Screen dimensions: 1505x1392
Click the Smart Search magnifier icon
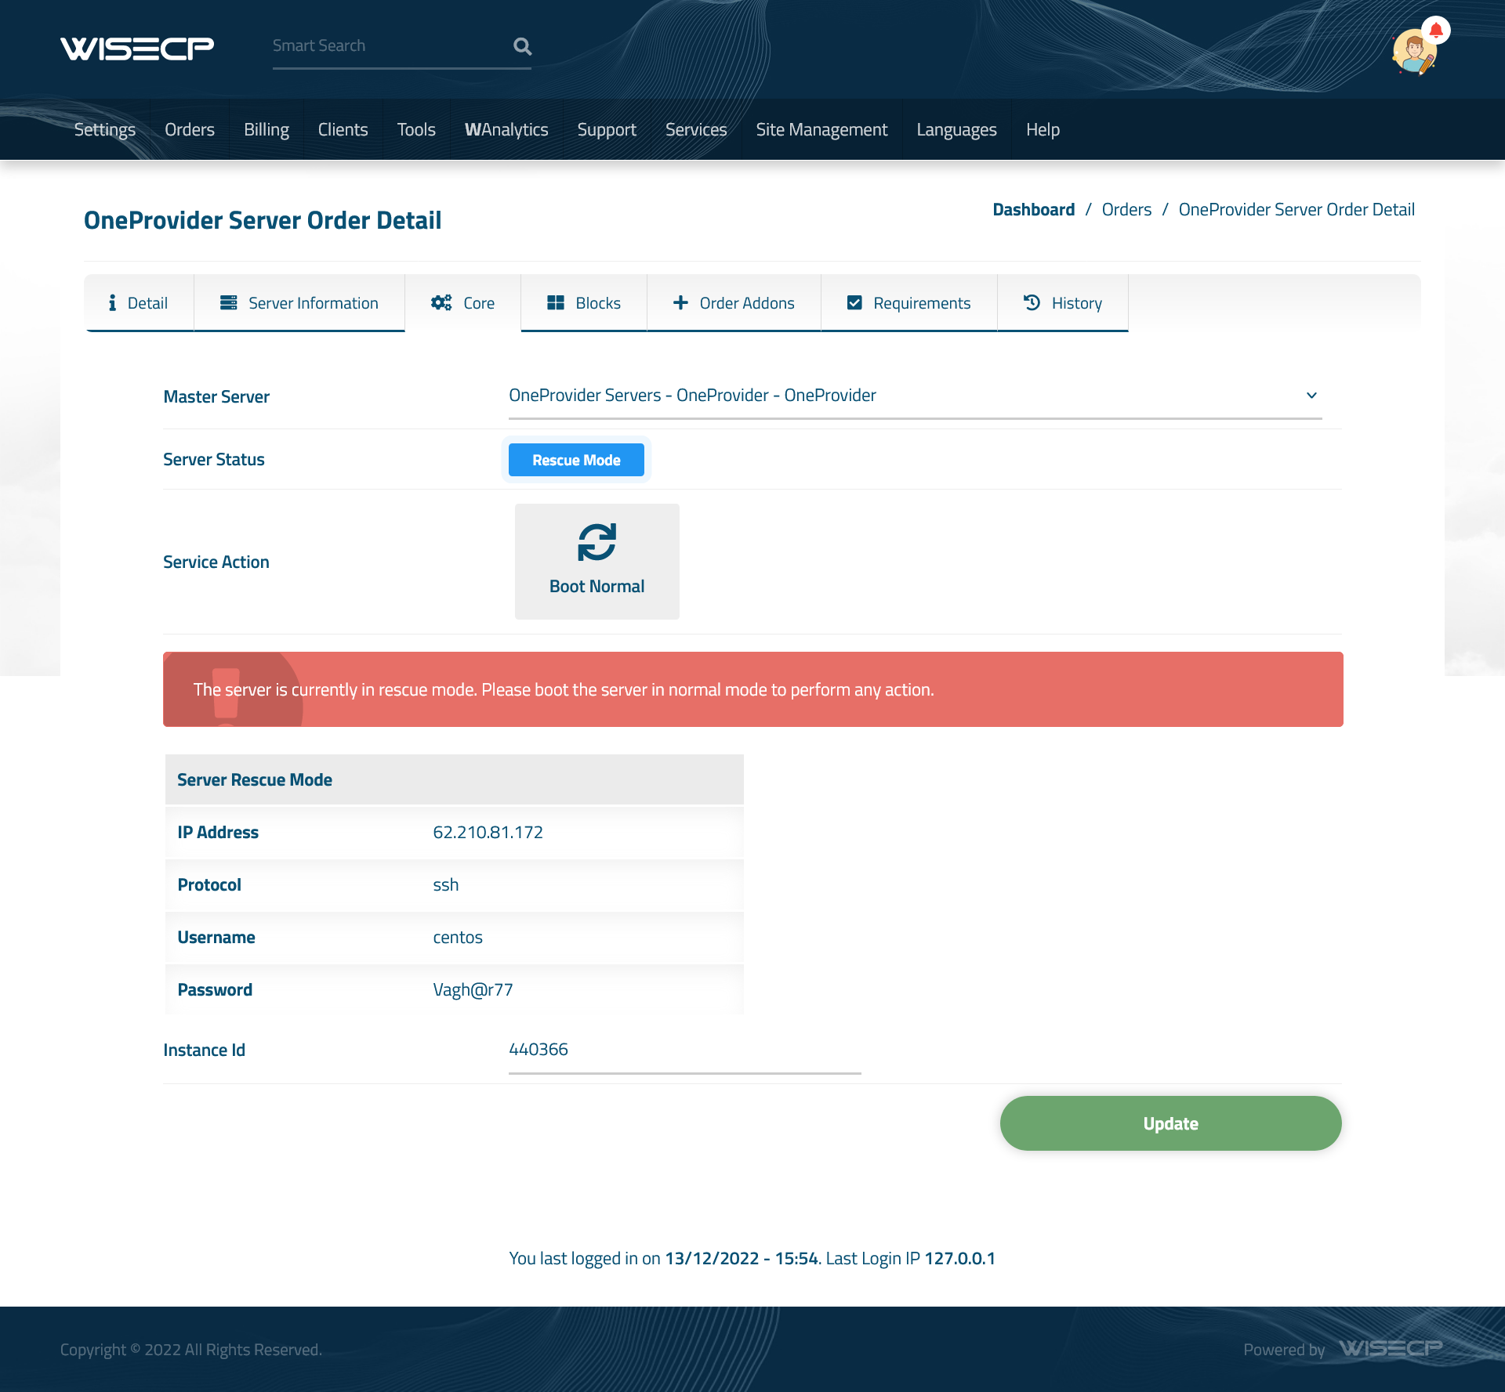tap(522, 46)
